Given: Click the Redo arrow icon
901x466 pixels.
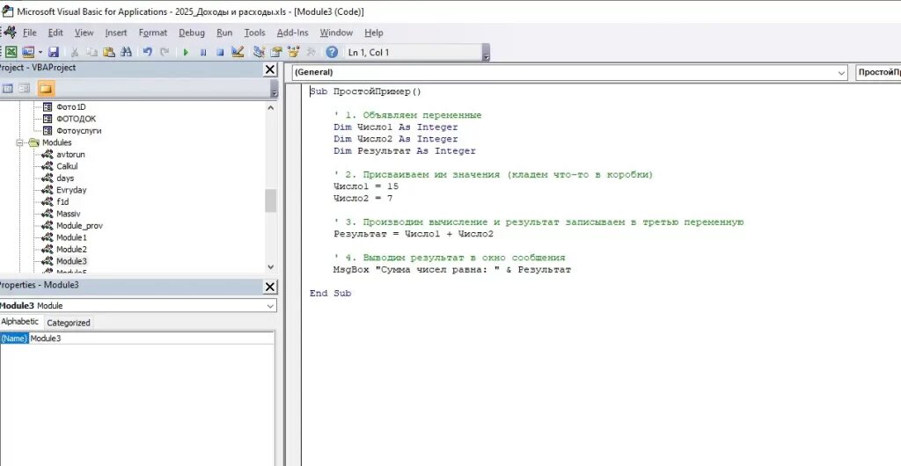Looking at the screenshot, I should (x=165, y=52).
